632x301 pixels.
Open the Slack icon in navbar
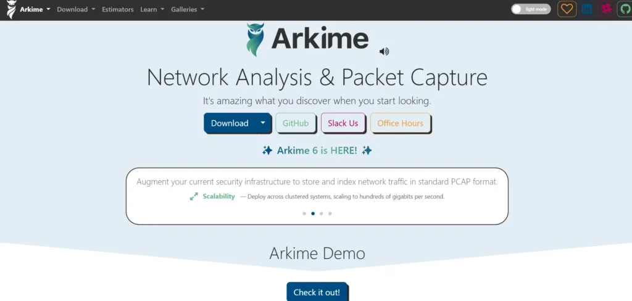tap(606, 9)
